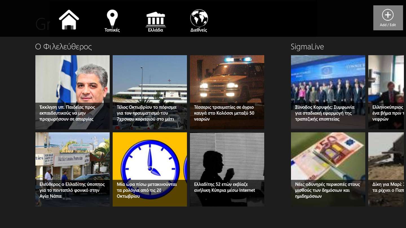The height and width of the screenshot is (228, 406).
Task: Open the partially visible Δίκη για Μαρί article
Action: pyautogui.click(x=386, y=169)
